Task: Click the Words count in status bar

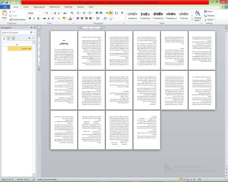Action: point(22,179)
